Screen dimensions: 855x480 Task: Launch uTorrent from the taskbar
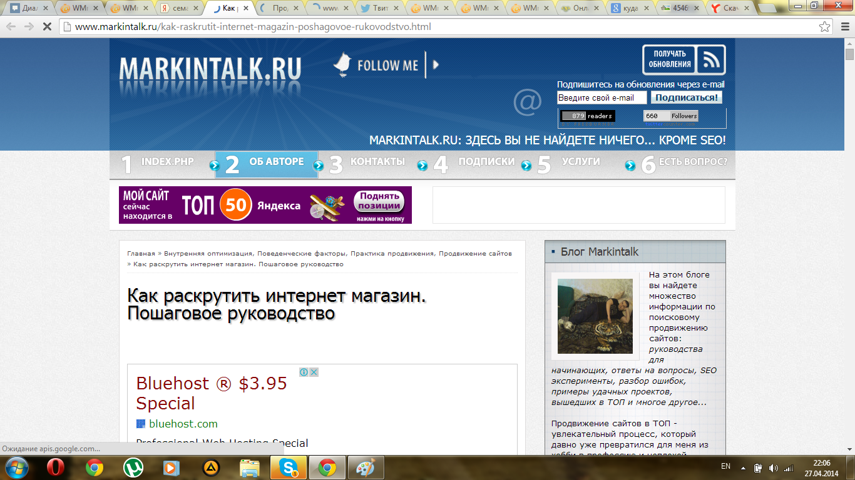pyautogui.click(x=133, y=467)
